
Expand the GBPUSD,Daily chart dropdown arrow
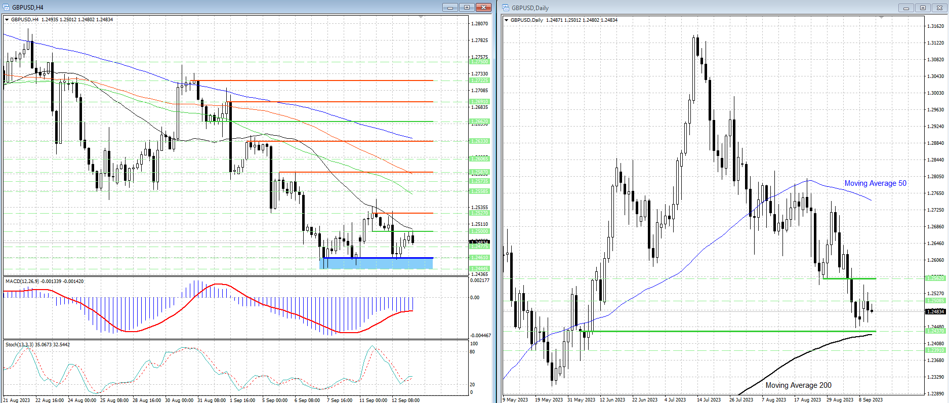(x=507, y=20)
